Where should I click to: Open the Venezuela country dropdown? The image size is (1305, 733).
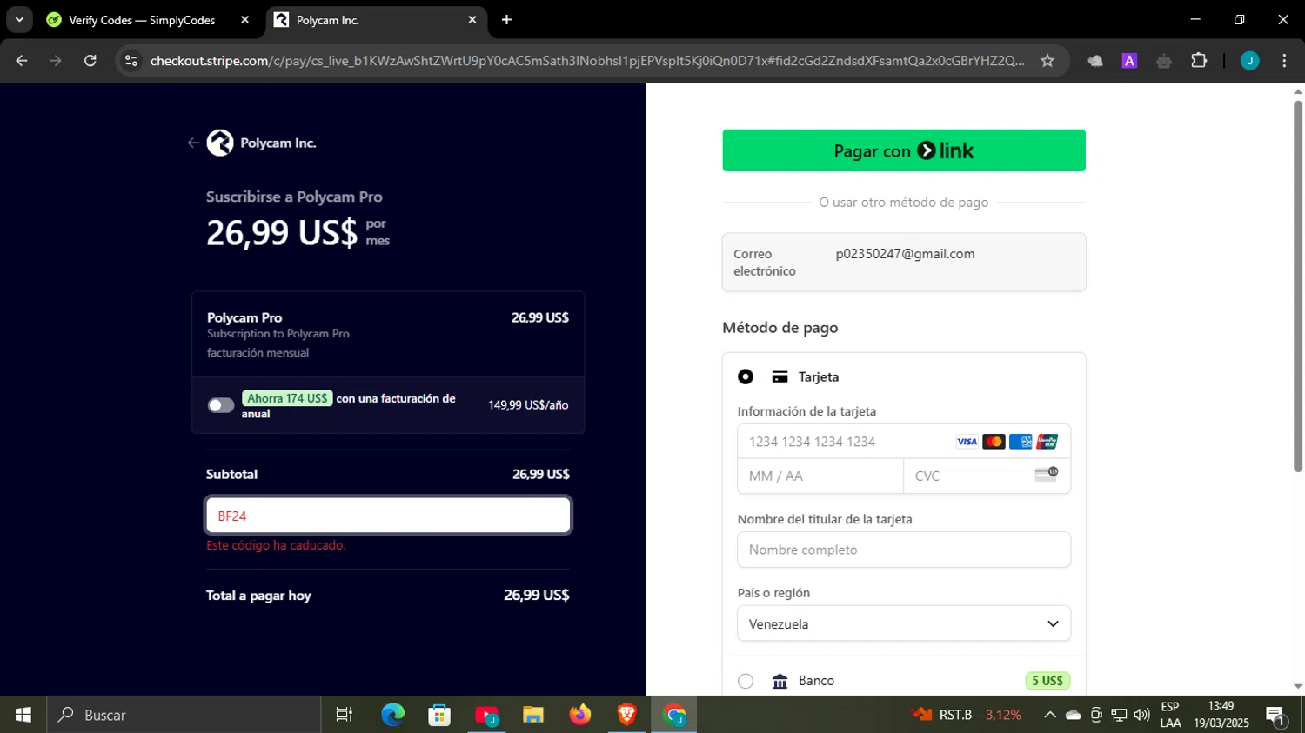point(904,623)
